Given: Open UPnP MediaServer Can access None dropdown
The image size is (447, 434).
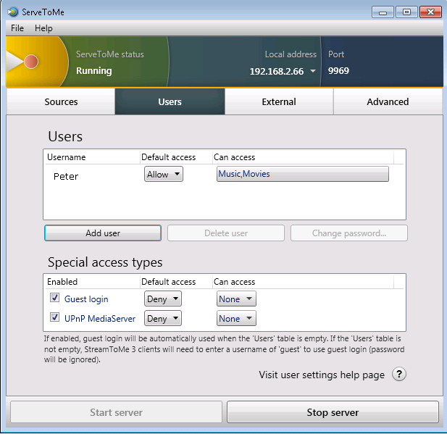Looking at the screenshot, I should [236, 318].
